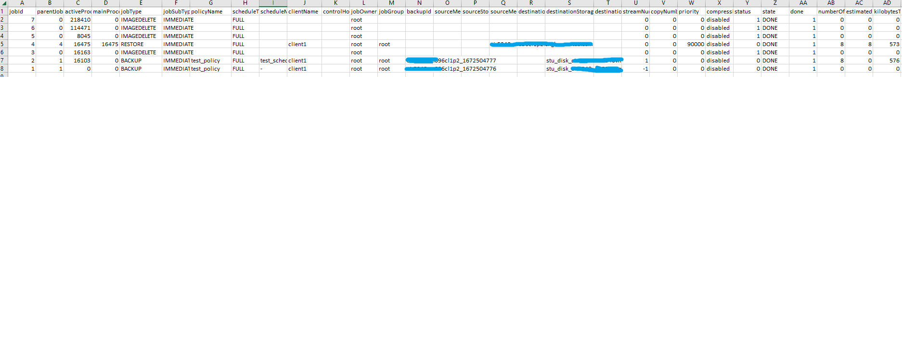Click jobGroup 'root' cell in row 5
The height and width of the screenshot is (346, 902).
pos(392,44)
